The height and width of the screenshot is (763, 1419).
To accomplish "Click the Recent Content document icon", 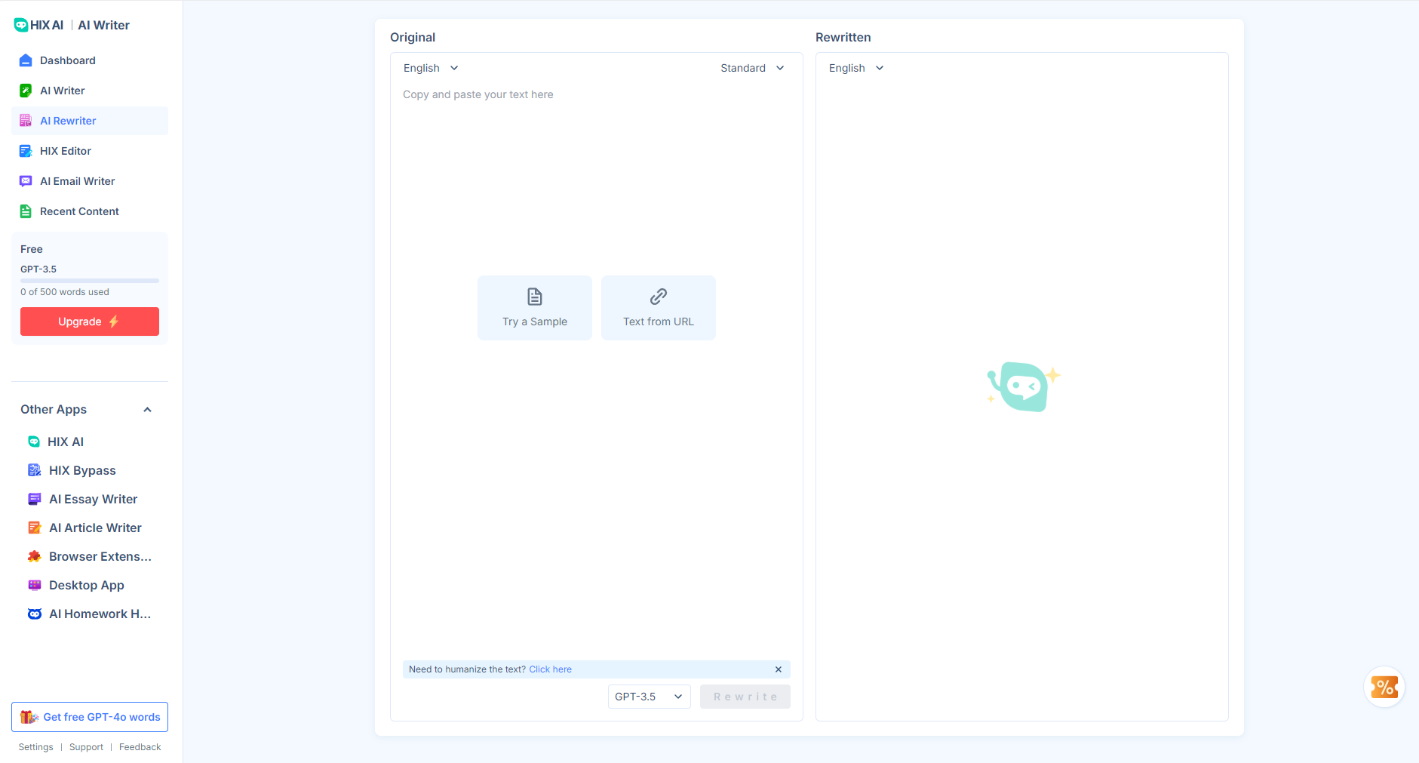I will [26, 211].
